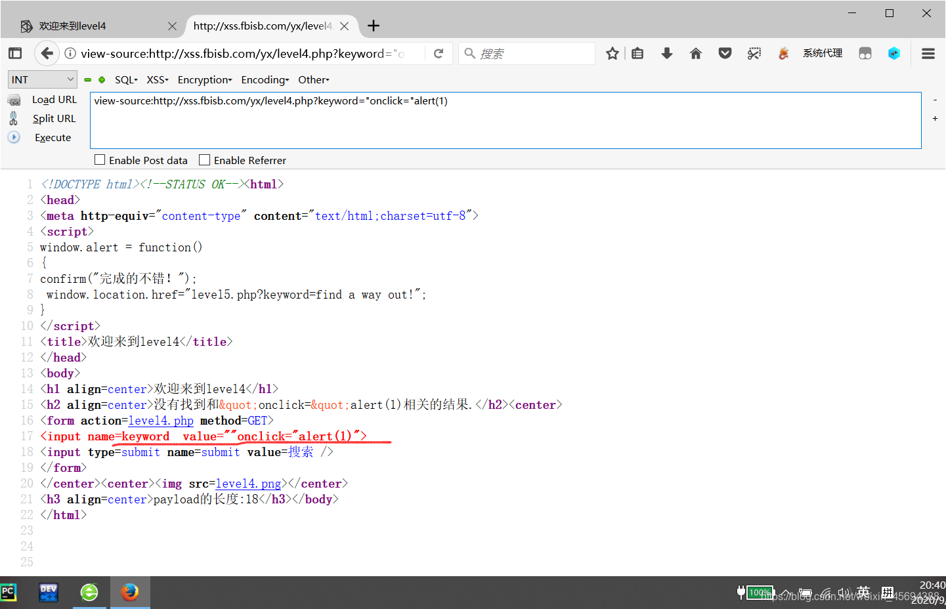Tick the Enable Referrer checkbox
946x609 pixels.
[205, 159]
